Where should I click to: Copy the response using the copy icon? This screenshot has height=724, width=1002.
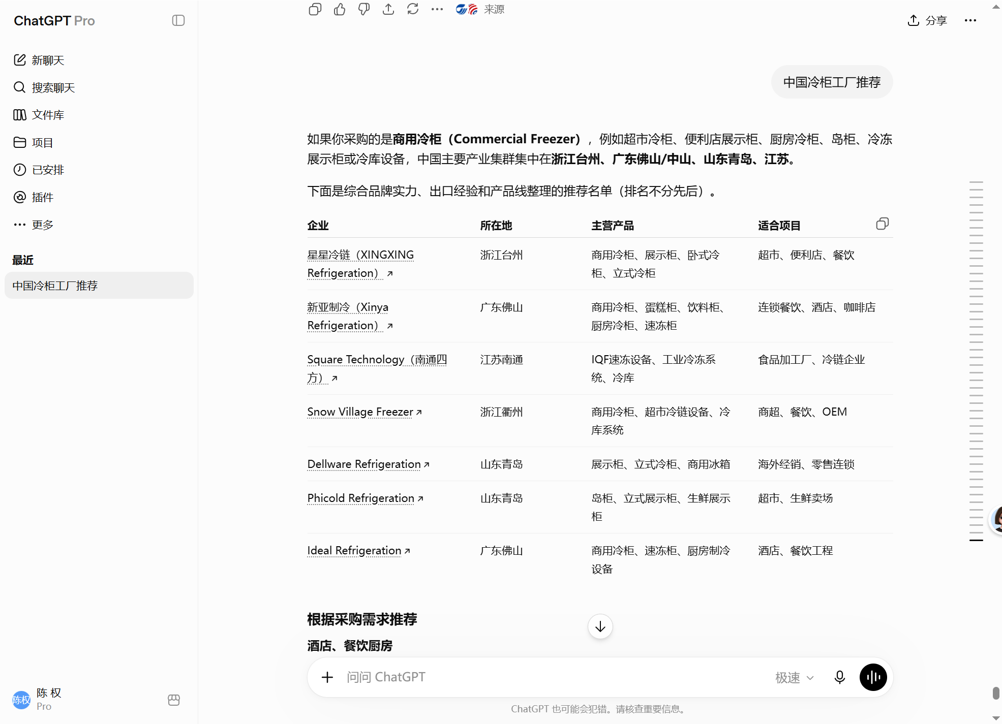[315, 9]
